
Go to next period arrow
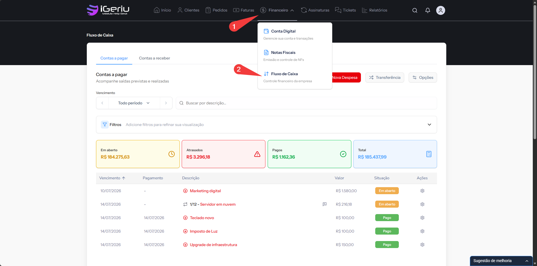pyautogui.click(x=166, y=103)
